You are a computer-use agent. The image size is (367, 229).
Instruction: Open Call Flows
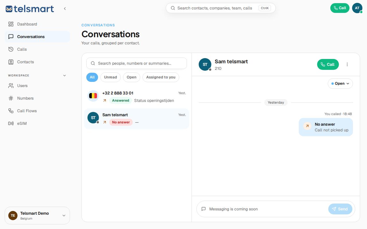click(x=37, y=111)
